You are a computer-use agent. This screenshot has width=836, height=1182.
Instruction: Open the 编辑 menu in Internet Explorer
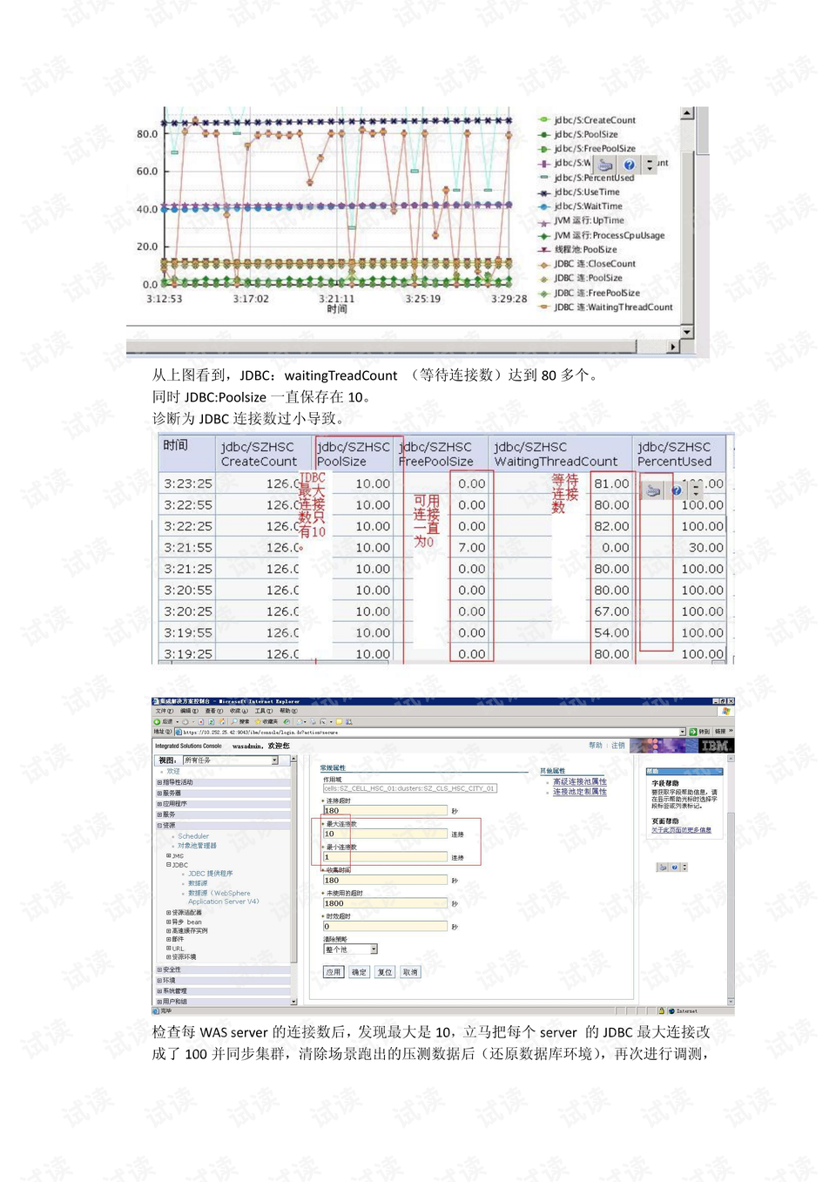189,711
